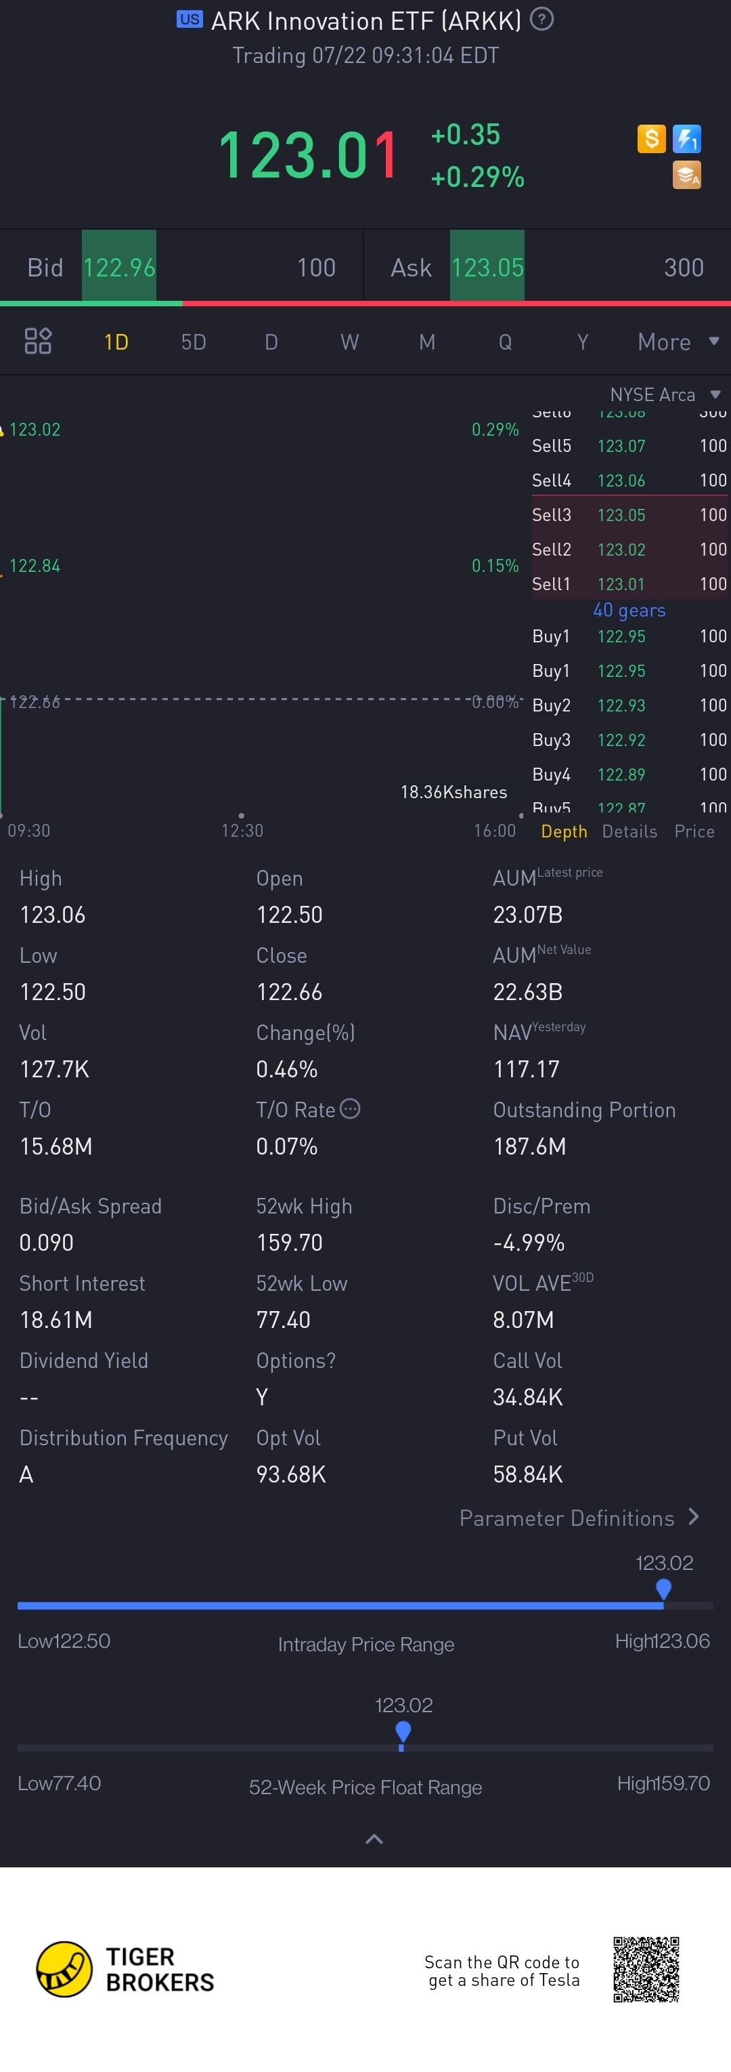Image resolution: width=731 pixels, height=2072 pixels.
Task: Tap the Options? value Y
Action: (262, 1397)
